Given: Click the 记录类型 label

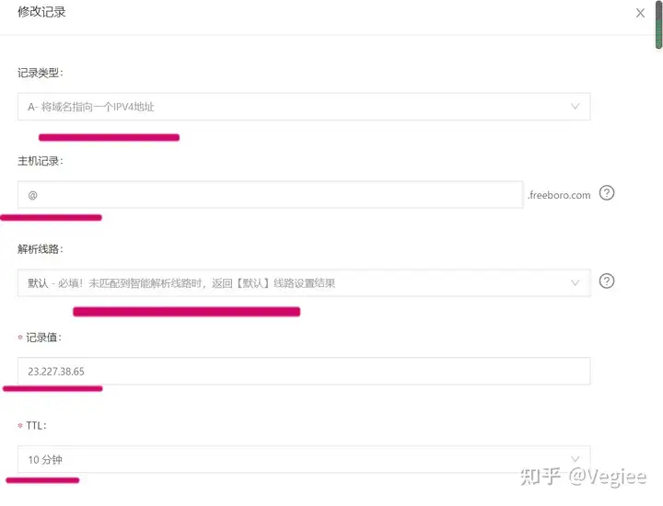Looking at the screenshot, I should click(x=41, y=73).
